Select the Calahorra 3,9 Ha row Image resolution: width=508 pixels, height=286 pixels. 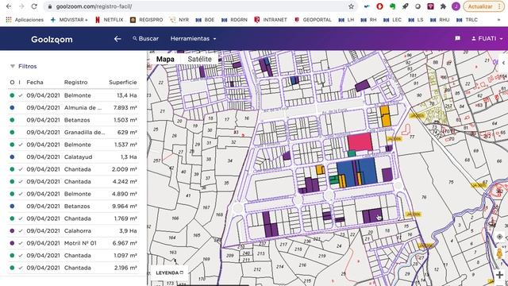tap(74, 231)
